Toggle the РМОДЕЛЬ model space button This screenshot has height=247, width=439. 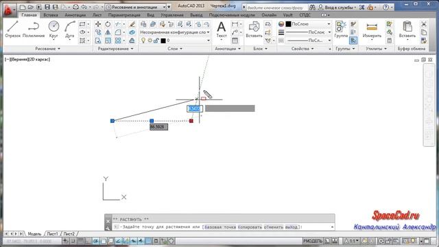tap(313, 241)
